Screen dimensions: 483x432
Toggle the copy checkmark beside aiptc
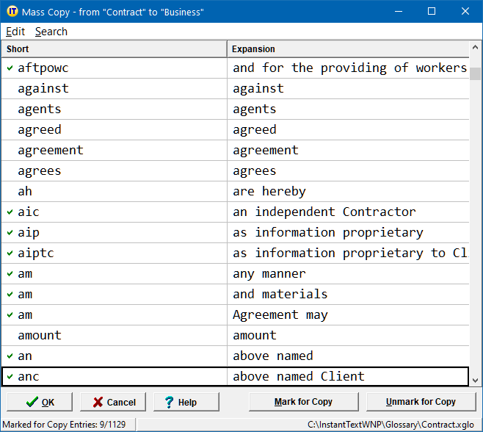click(x=10, y=253)
